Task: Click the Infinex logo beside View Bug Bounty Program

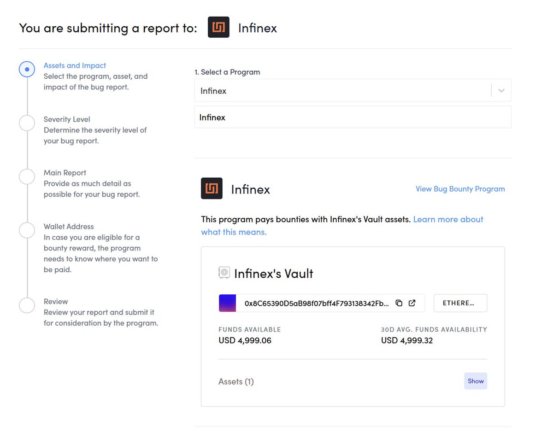Action: pyautogui.click(x=212, y=188)
